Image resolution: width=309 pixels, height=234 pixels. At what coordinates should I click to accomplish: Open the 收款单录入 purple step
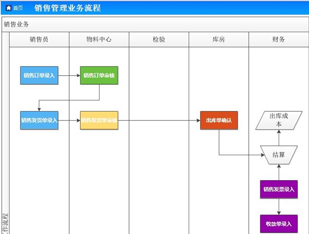pyautogui.click(x=279, y=224)
